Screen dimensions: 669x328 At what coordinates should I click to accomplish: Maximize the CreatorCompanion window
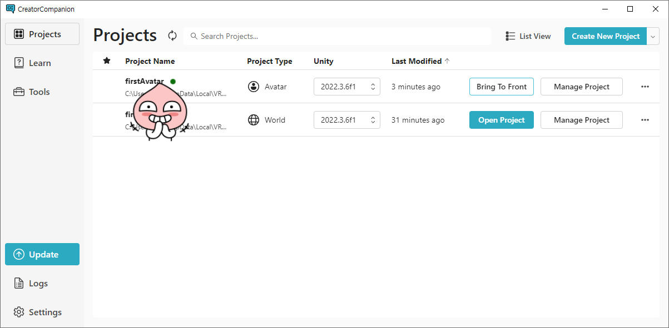pos(630,9)
